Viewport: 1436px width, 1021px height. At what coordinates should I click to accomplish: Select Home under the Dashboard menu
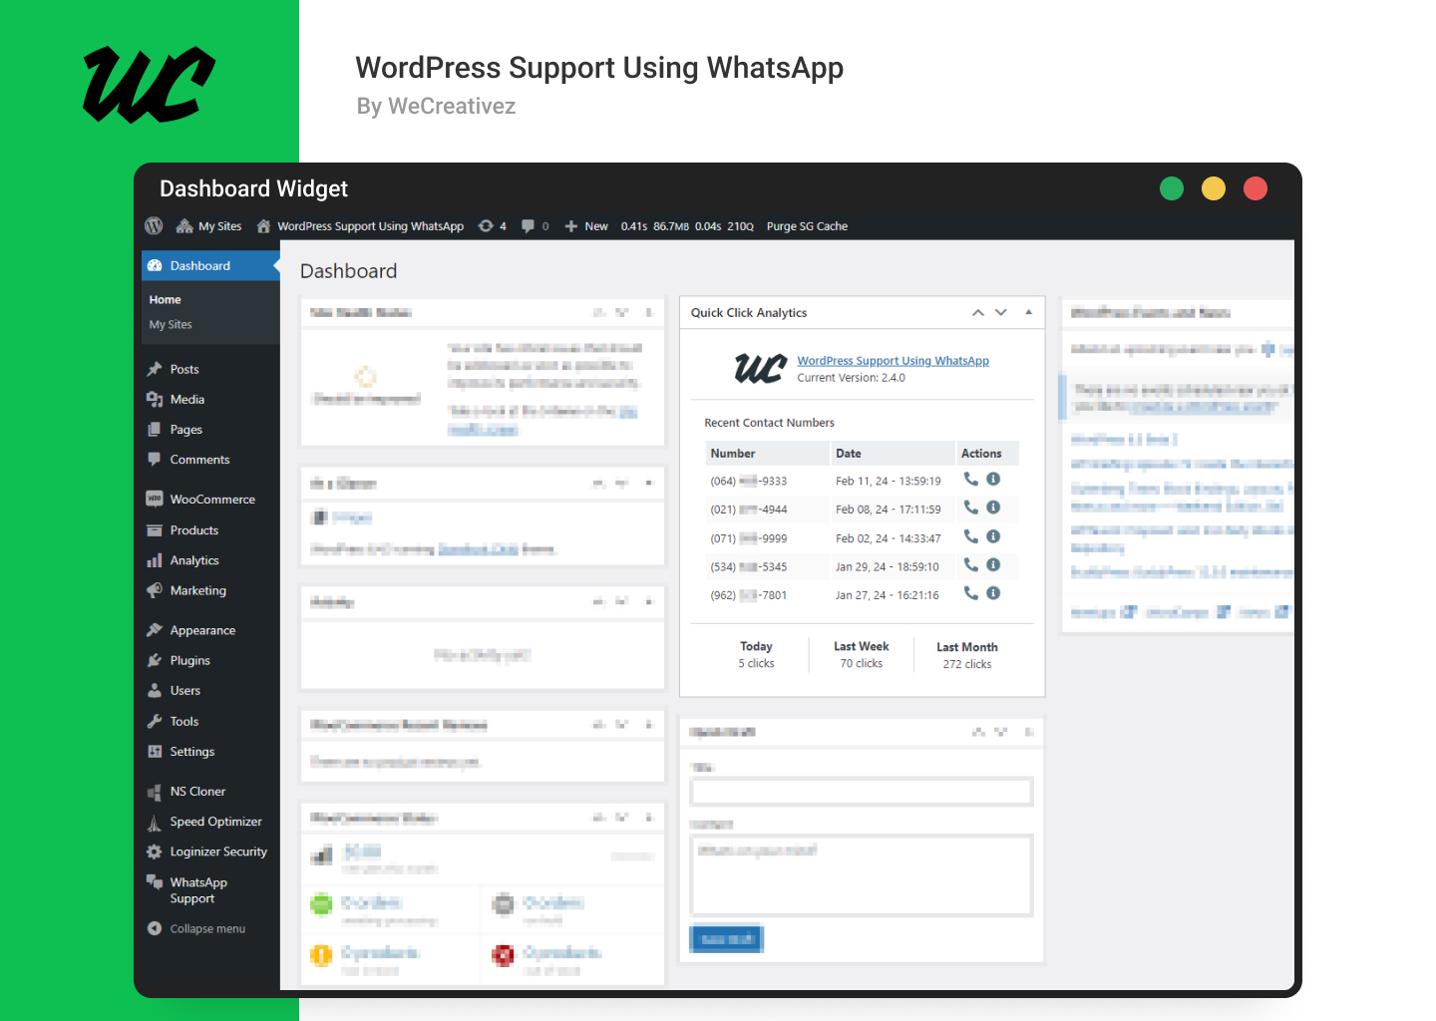pos(166,300)
